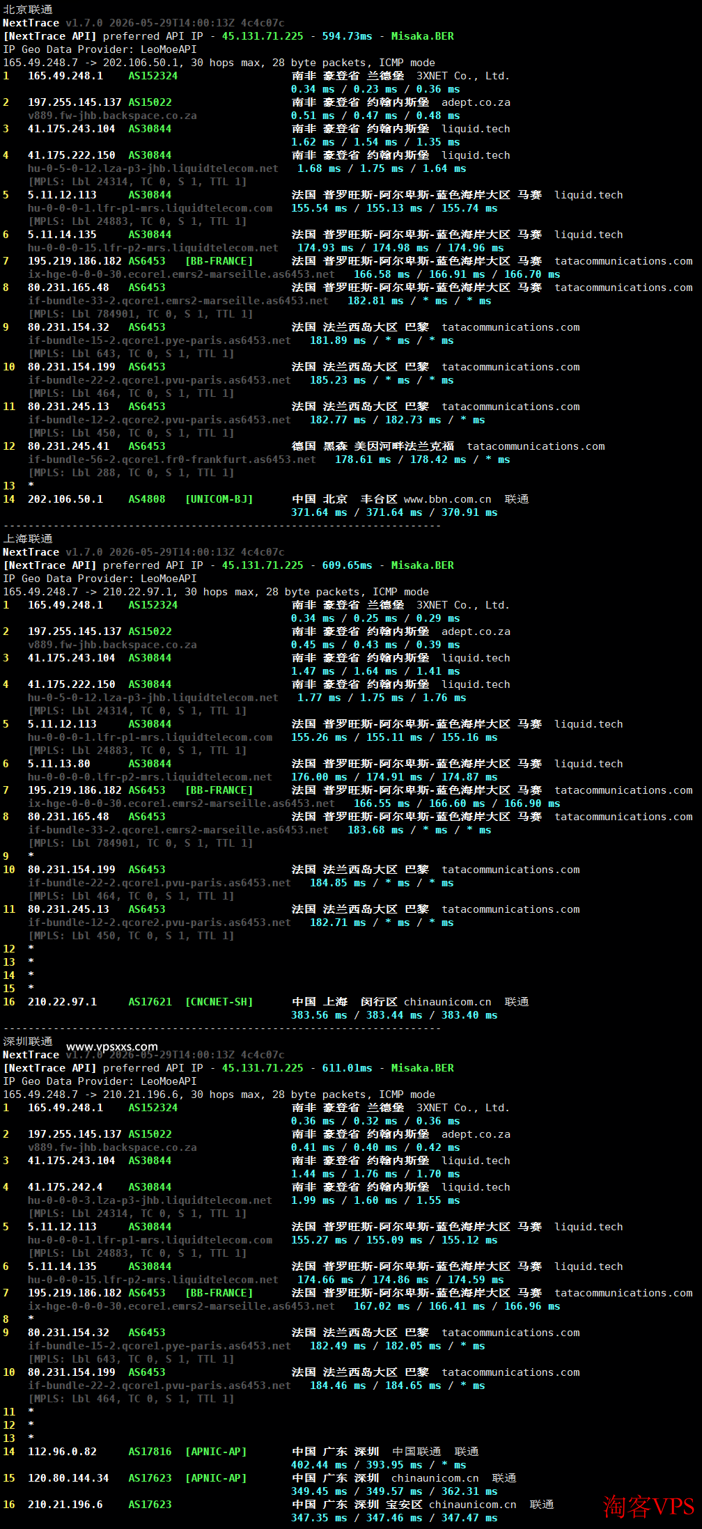The width and height of the screenshot is (702, 1529).
Task: Click the location text '丰台区'
Action: point(379,499)
